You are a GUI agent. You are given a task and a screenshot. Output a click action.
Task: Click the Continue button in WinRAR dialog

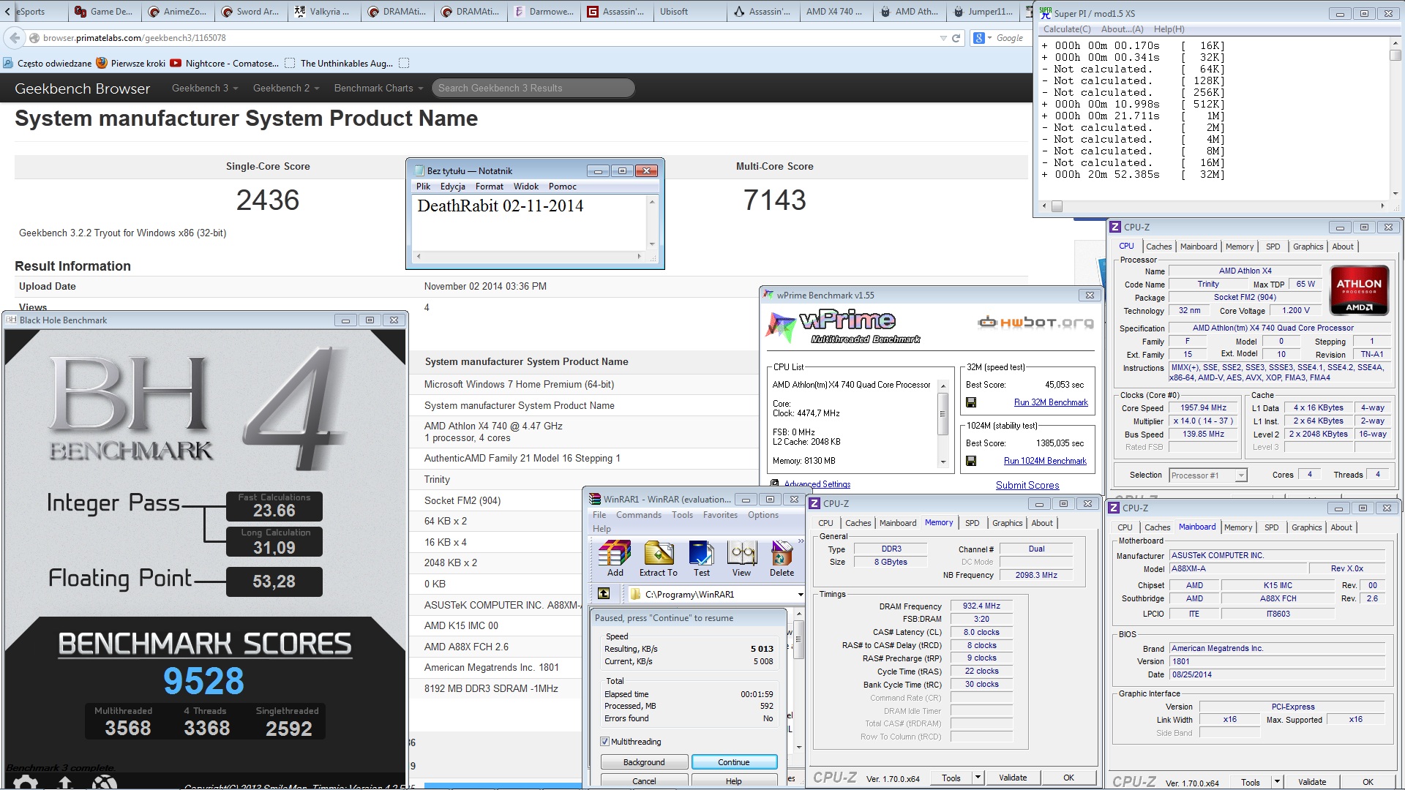click(734, 762)
